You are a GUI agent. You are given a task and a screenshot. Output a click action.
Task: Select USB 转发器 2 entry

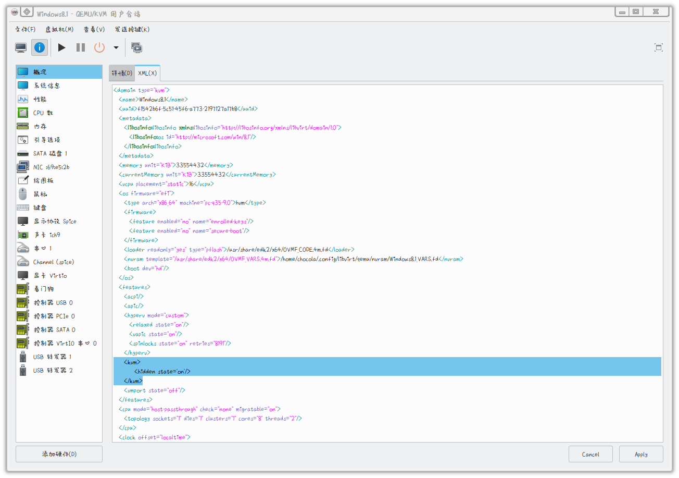(x=59, y=370)
